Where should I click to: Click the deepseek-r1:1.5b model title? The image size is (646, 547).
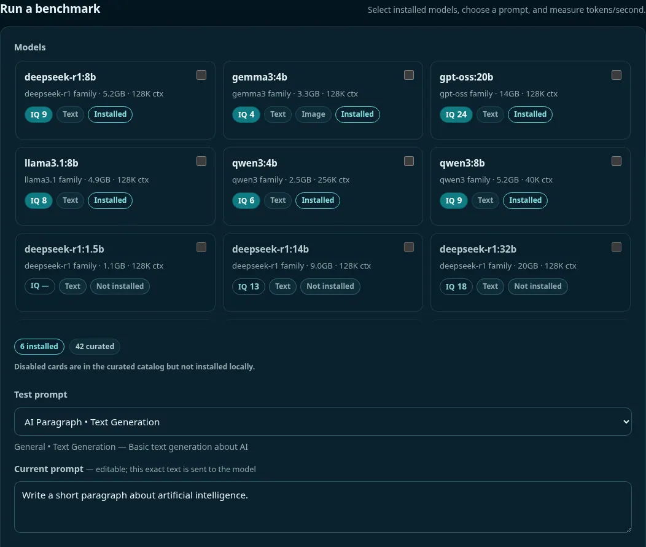click(64, 249)
